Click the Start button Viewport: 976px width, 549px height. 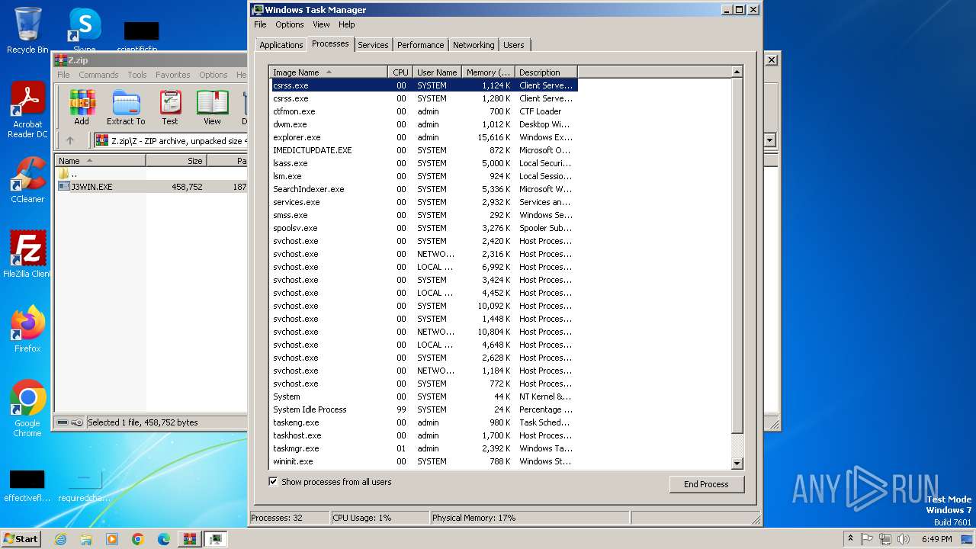pos(21,539)
